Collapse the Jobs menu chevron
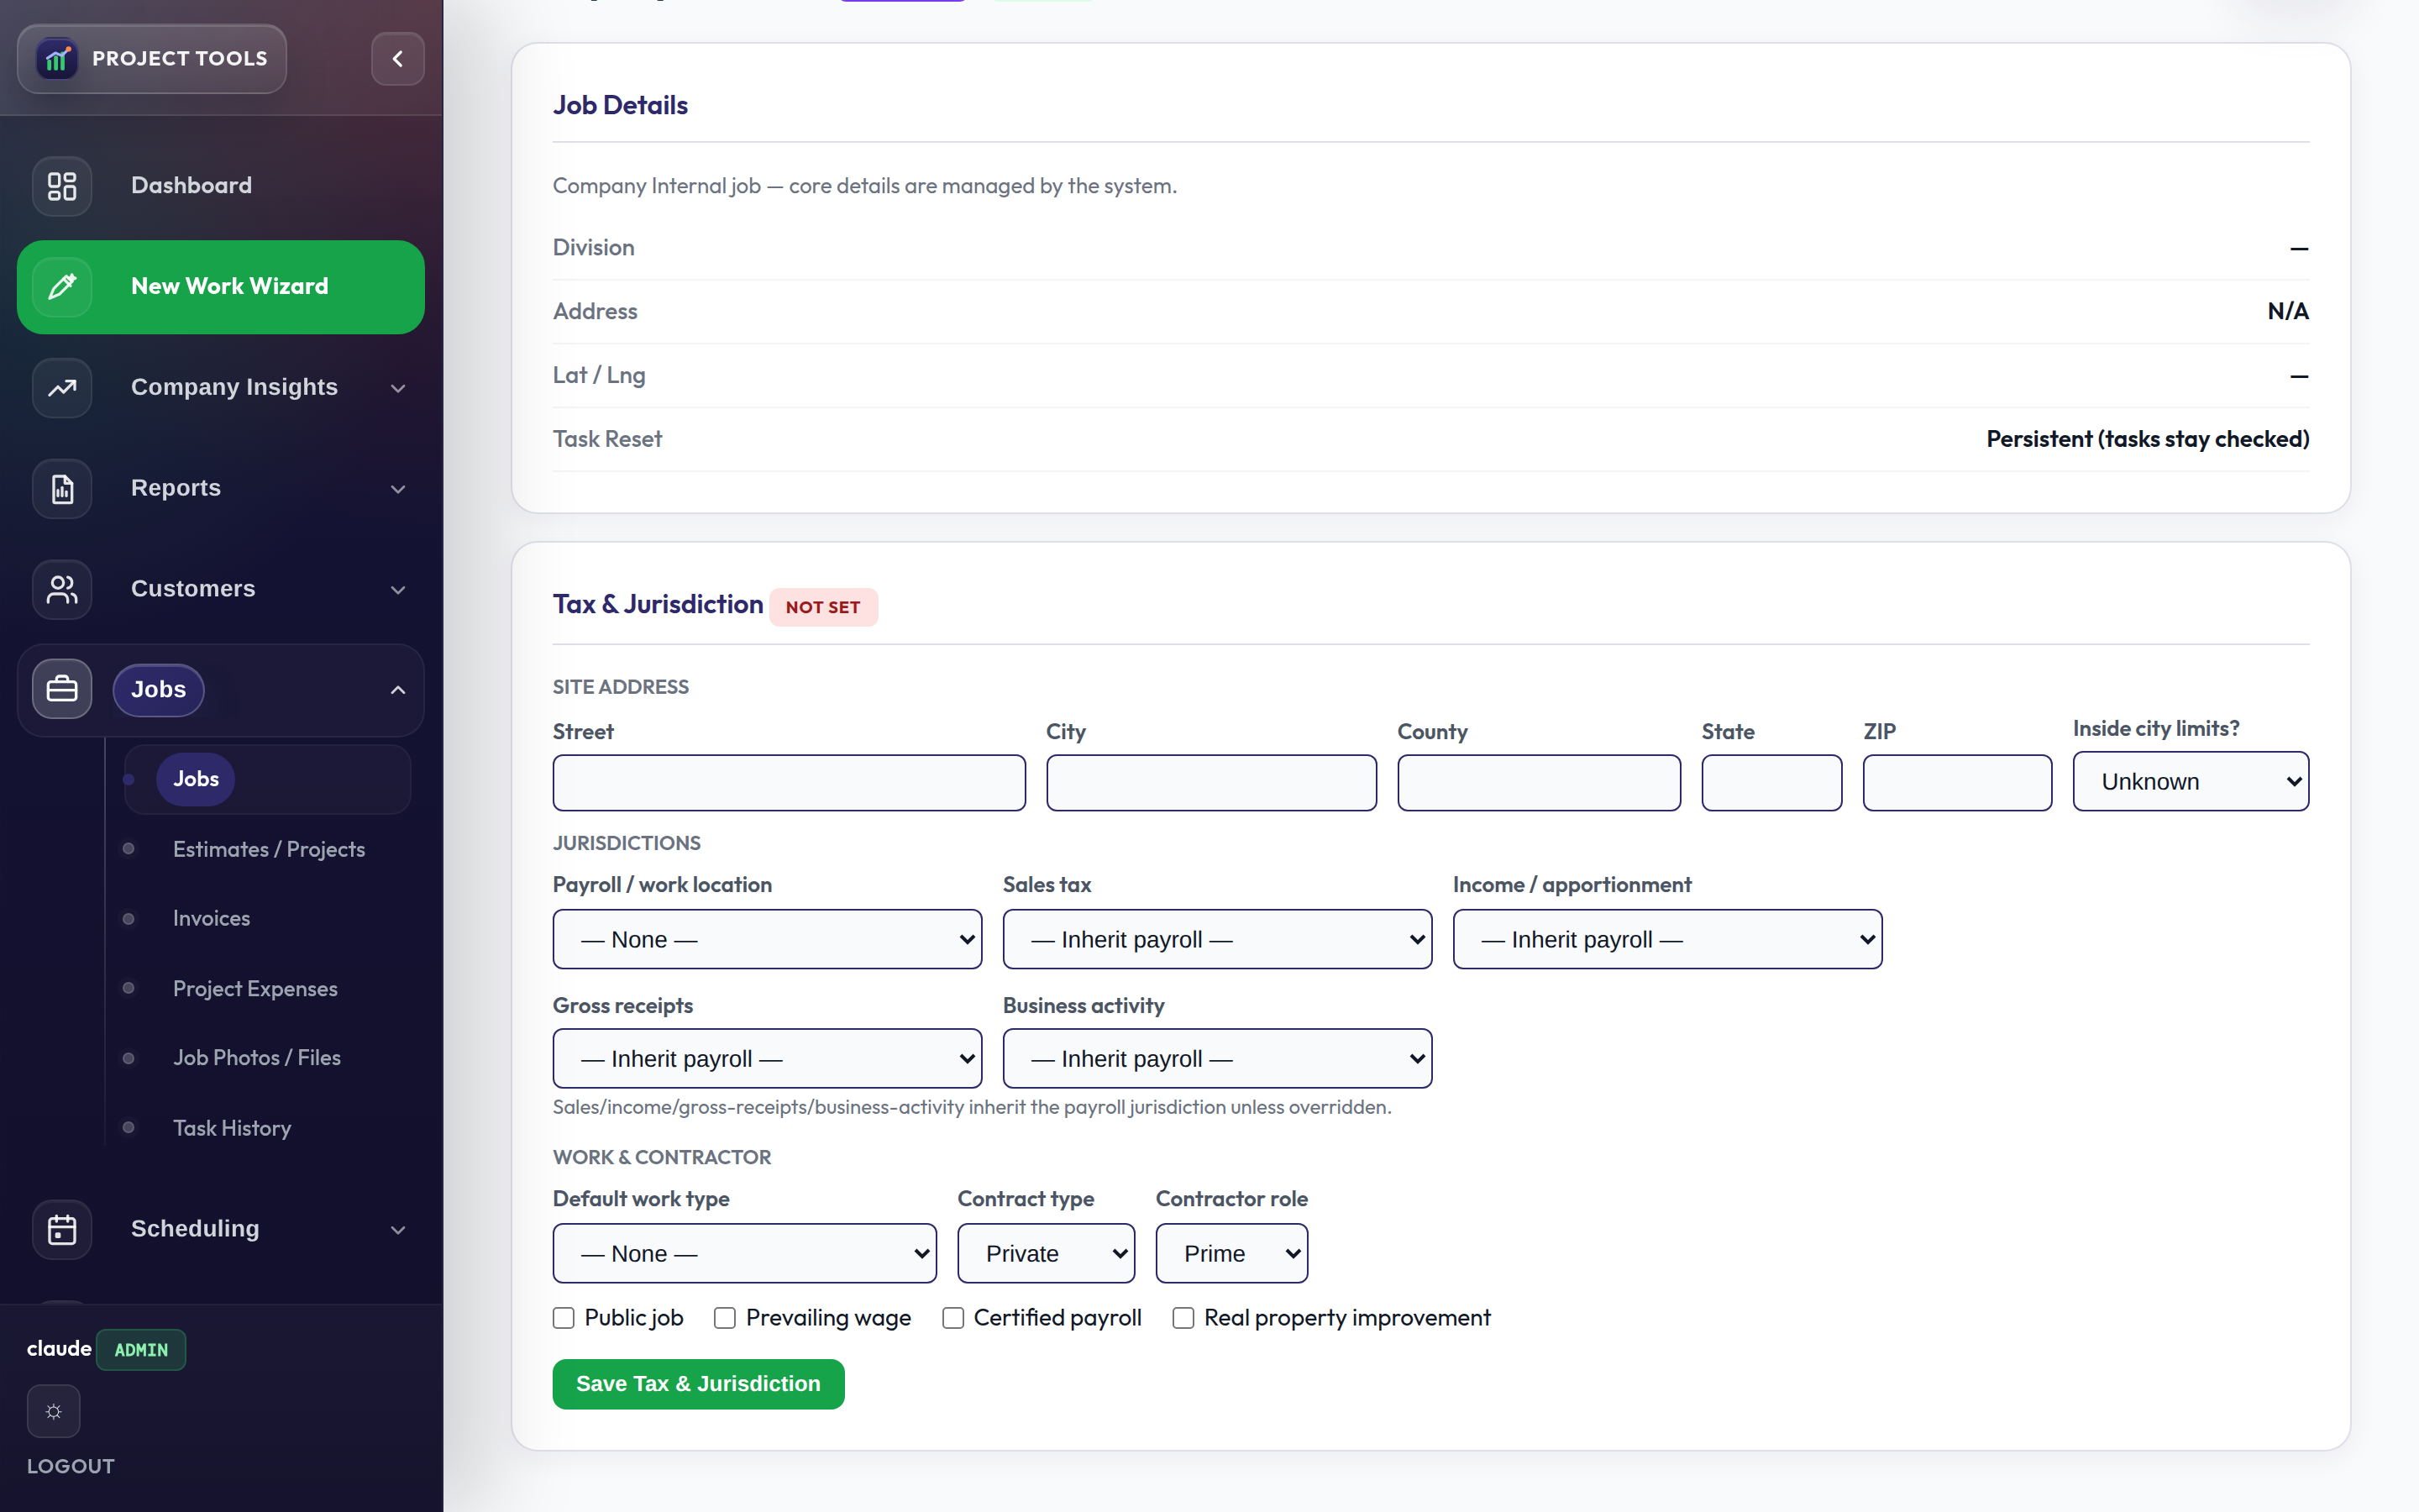The image size is (2419, 1512). point(398,690)
